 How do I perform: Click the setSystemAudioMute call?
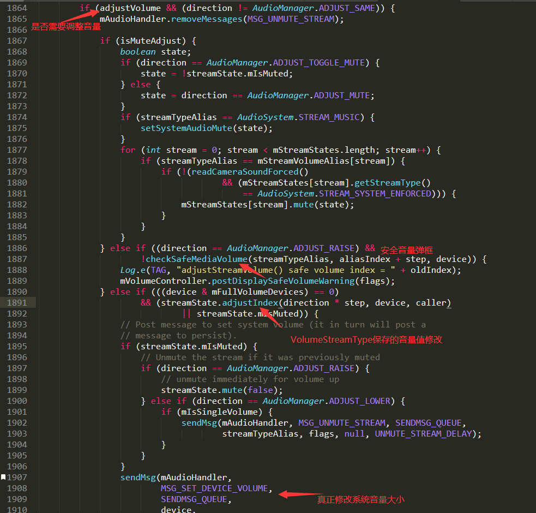point(186,128)
